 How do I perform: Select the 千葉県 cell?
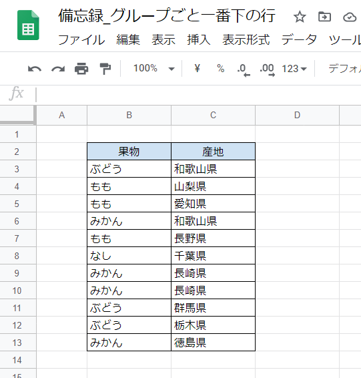click(213, 256)
